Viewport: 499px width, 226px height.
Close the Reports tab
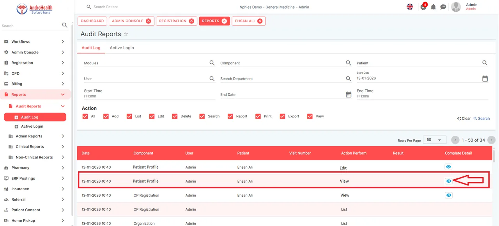click(224, 21)
